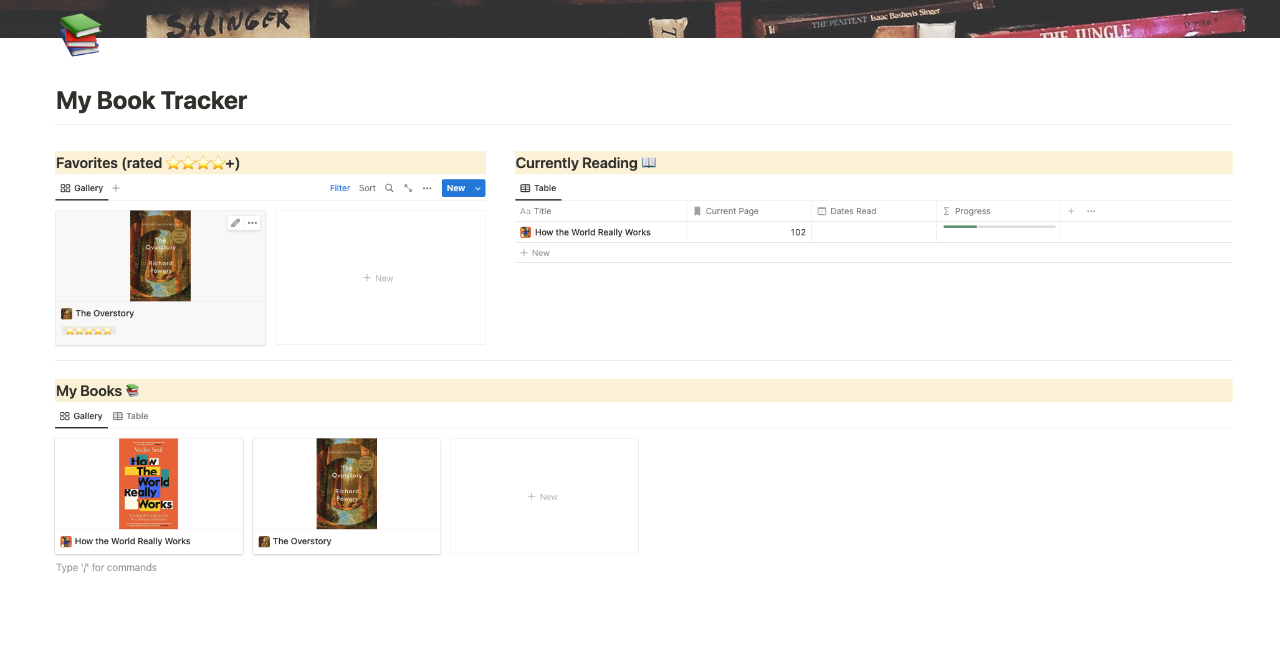Click the stacked books page icon
The width and height of the screenshot is (1280, 652).
point(80,34)
